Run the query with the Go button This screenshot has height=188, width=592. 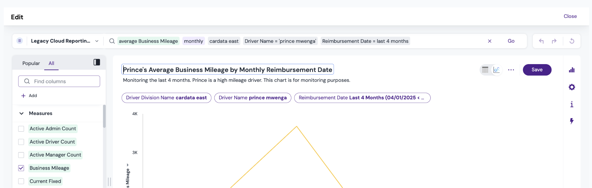point(511,41)
